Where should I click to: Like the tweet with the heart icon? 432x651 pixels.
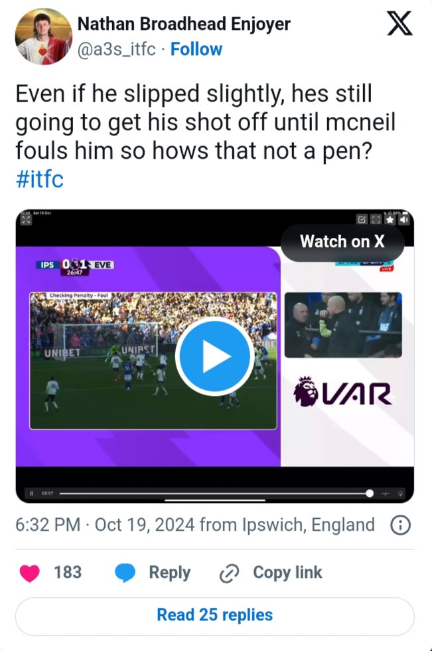click(31, 573)
